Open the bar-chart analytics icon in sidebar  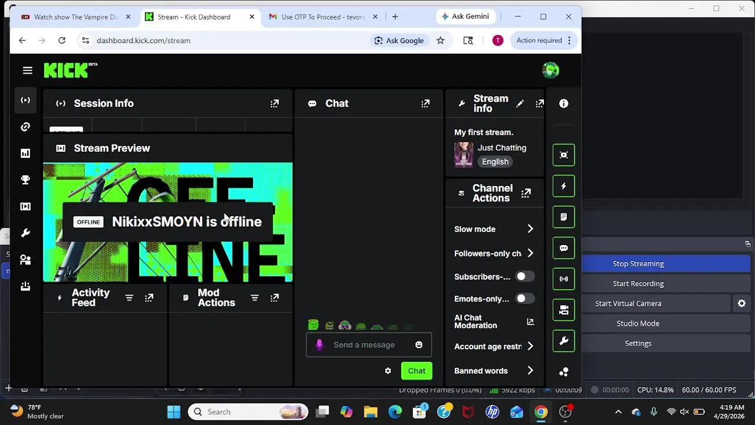[x=25, y=153]
